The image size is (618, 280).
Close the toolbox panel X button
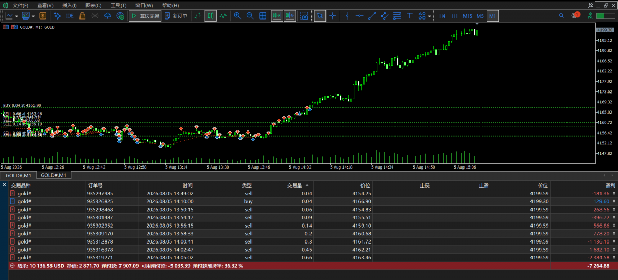point(4,185)
